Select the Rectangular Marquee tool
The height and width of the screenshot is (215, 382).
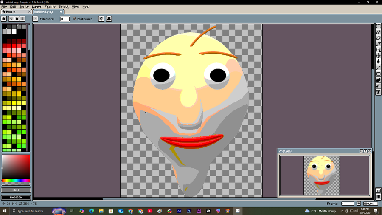coord(378,26)
